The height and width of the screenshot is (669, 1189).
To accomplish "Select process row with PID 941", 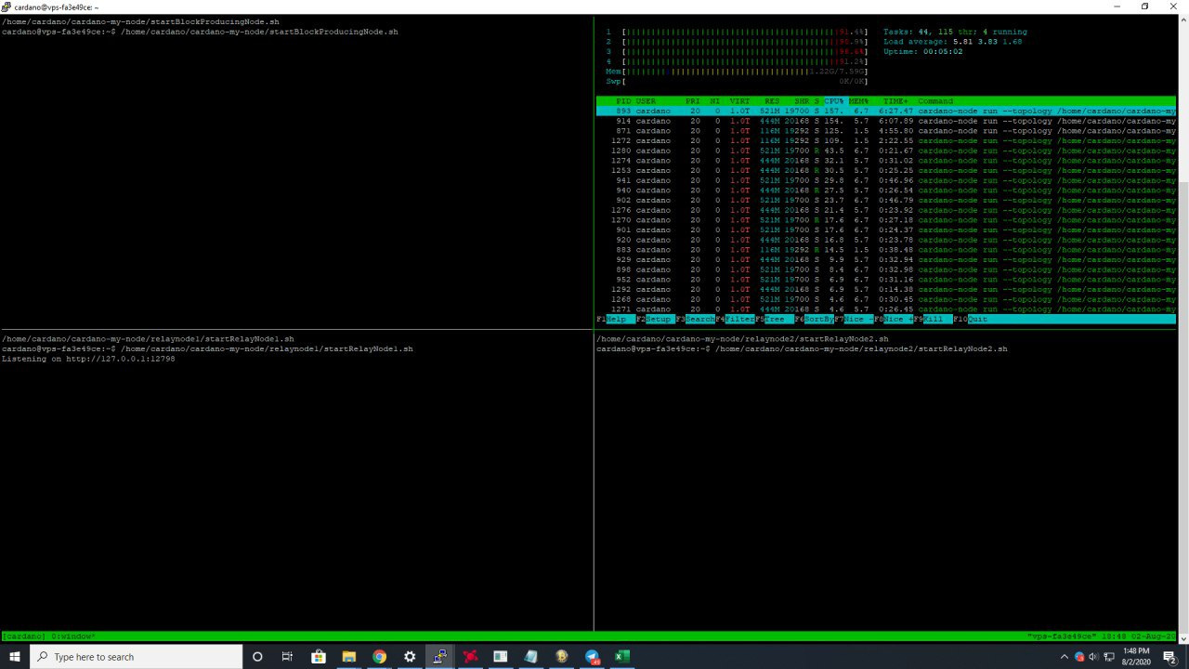I will pyautogui.click(x=886, y=180).
